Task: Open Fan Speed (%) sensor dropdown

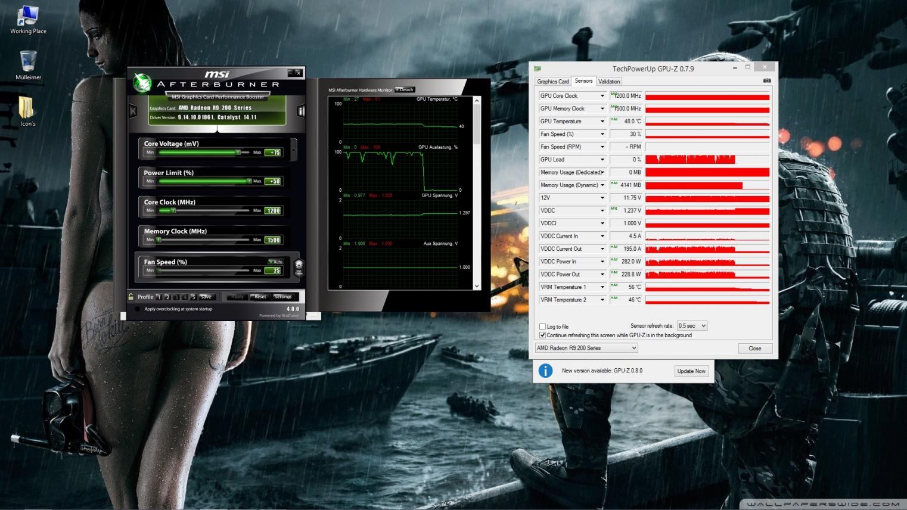Action: 602,134
